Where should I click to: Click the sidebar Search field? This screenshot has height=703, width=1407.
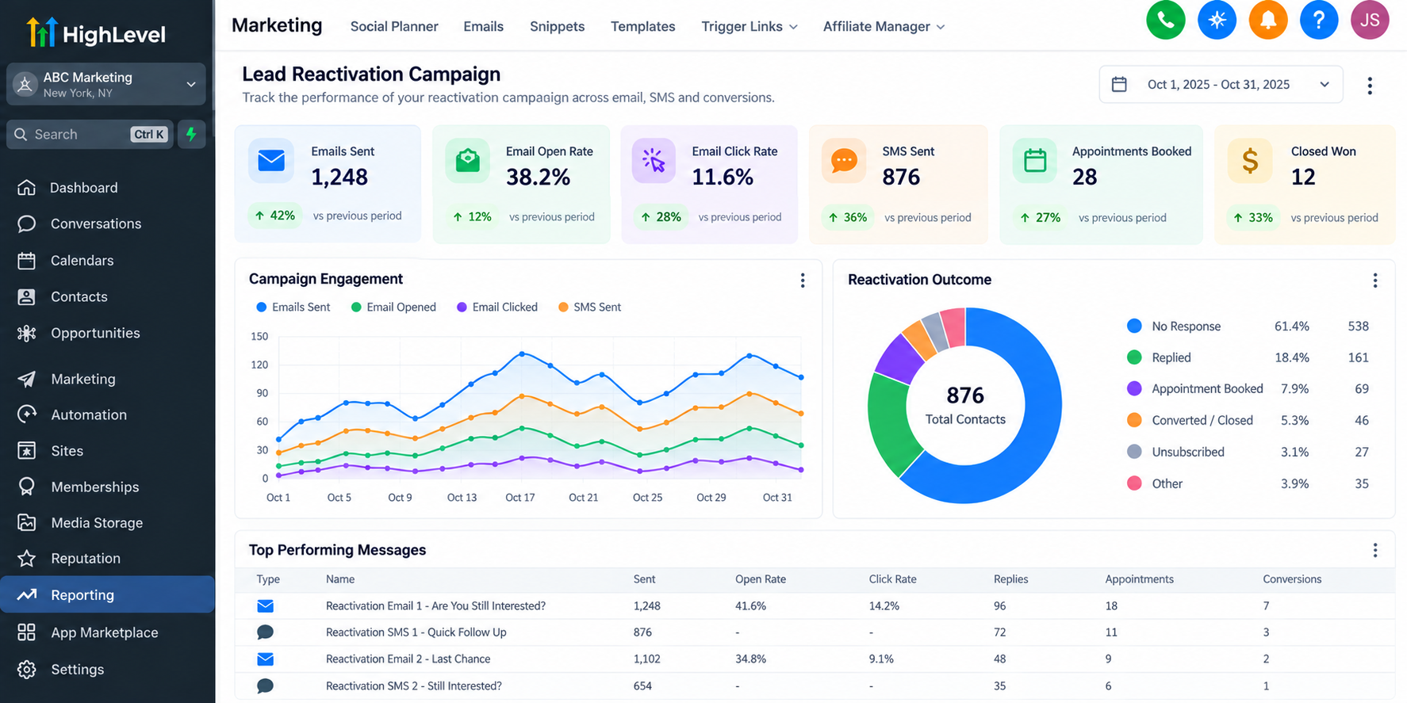coord(90,134)
